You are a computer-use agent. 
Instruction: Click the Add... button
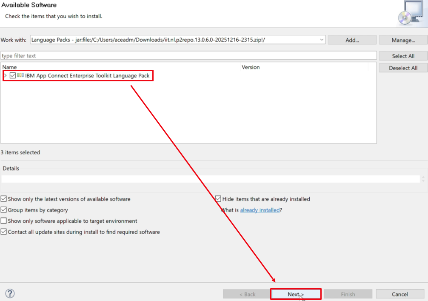pyautogui.click(x=352, y=40)
